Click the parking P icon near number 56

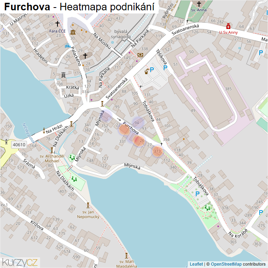260,53
